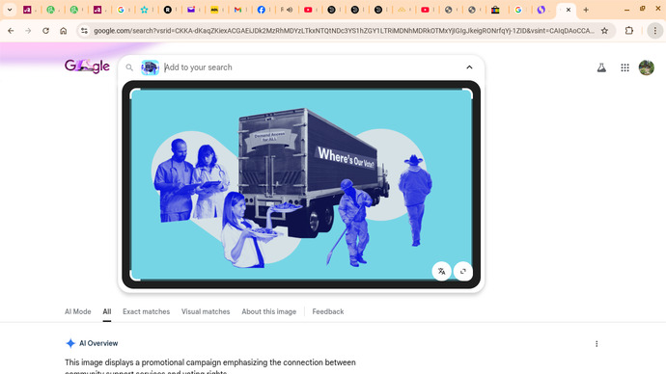The width and height of the screenshot is (666, 374).
Task: Select the All results tab
Action: (106, 311)
